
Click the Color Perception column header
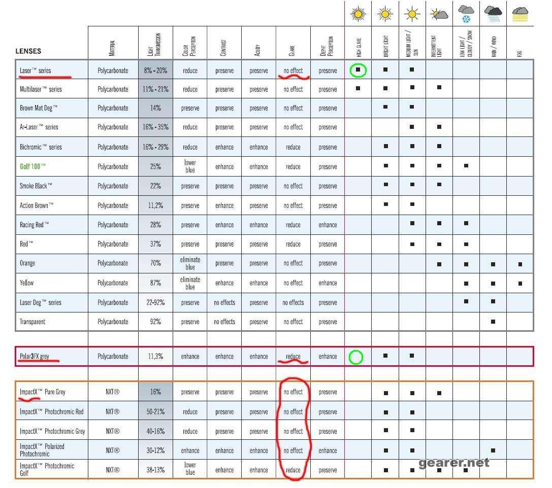189,46
